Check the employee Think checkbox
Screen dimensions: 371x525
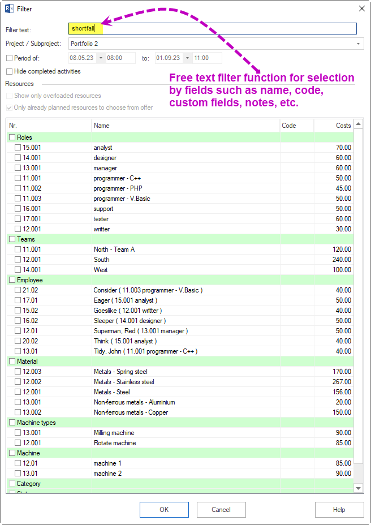pos(18,341)
